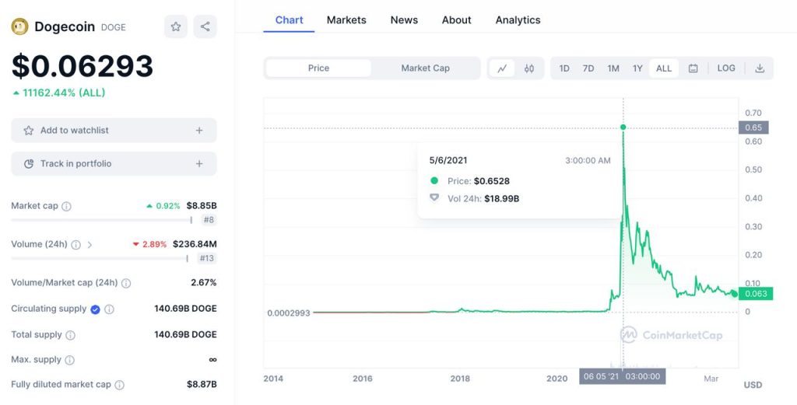Expand Volume (24h) chevron arrow
This screenshot has height=405, width=797.
coord(90,245)
